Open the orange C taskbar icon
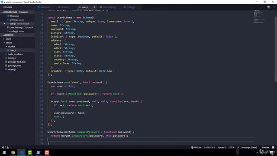 pos(47,153)
